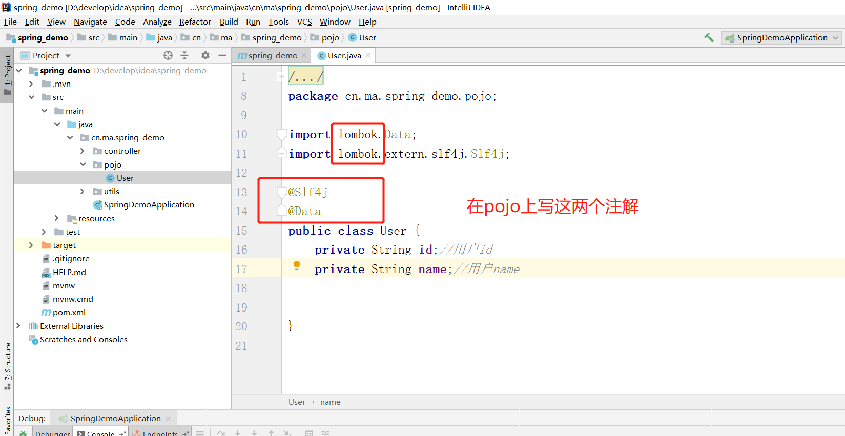845x436 pixels.
Task: Open the Navigate menu
Action: [x=90, y=22]
